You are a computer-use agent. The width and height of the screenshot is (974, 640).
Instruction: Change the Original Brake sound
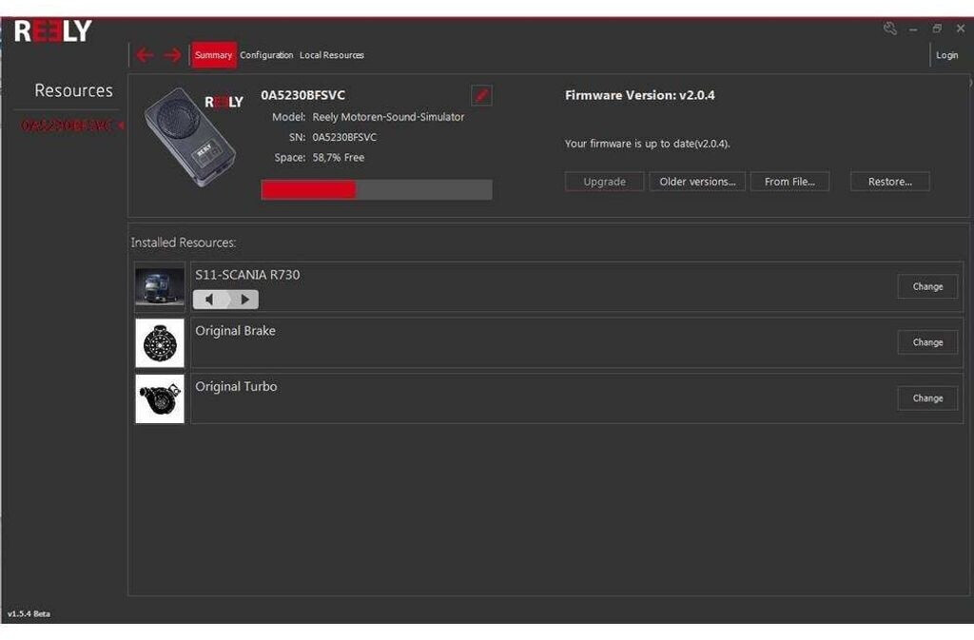click(927, 342)
